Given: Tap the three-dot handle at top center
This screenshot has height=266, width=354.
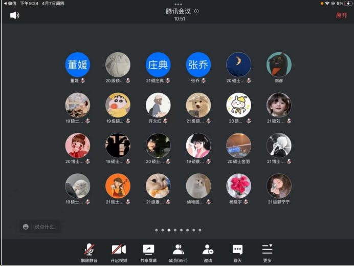Looking at the screenshot, I should point(178,4).
